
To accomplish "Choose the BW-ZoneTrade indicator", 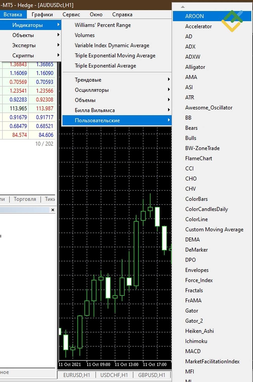I will pos(212,148).
